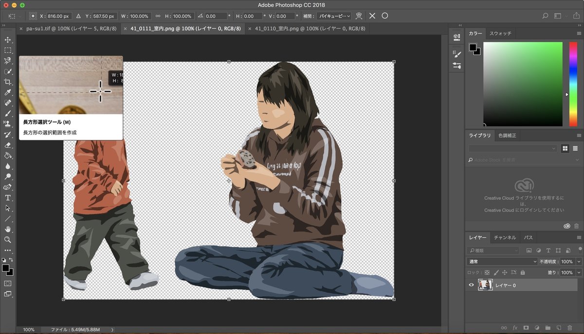
Task: Open the Color panel menu
Action: (x=579, y=34)
